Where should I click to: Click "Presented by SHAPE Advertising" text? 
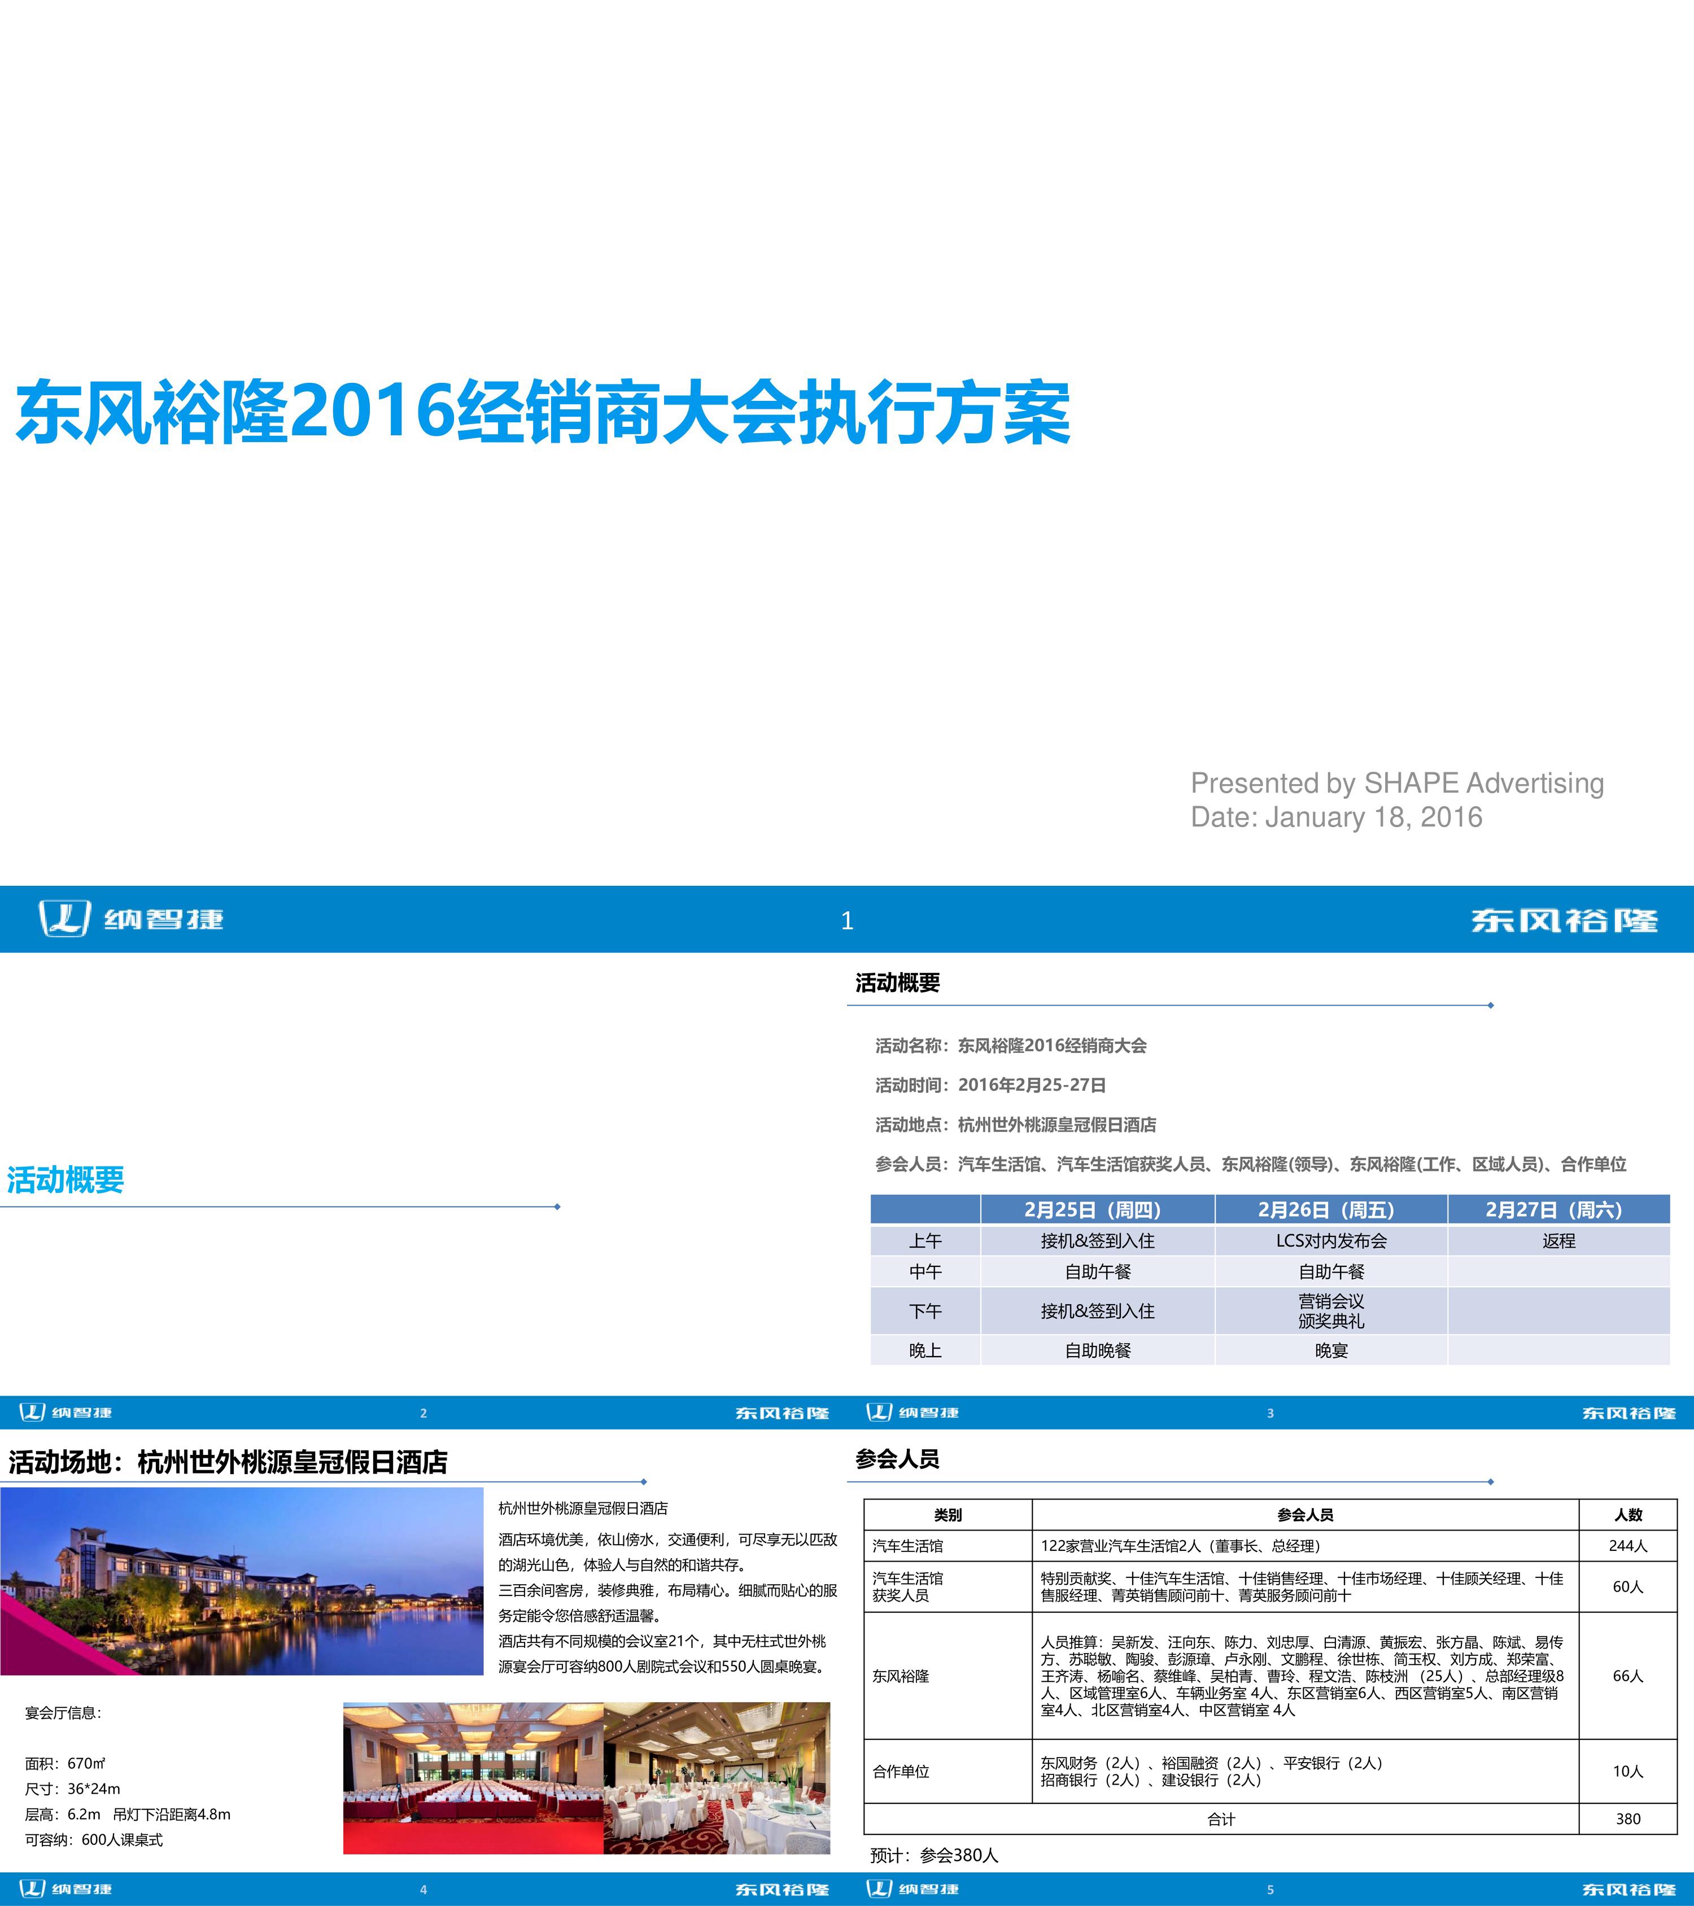coord(1398,782)
